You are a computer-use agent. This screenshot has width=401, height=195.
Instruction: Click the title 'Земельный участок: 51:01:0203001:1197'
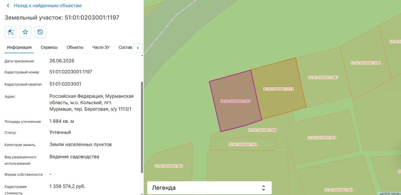coord(62,17)
